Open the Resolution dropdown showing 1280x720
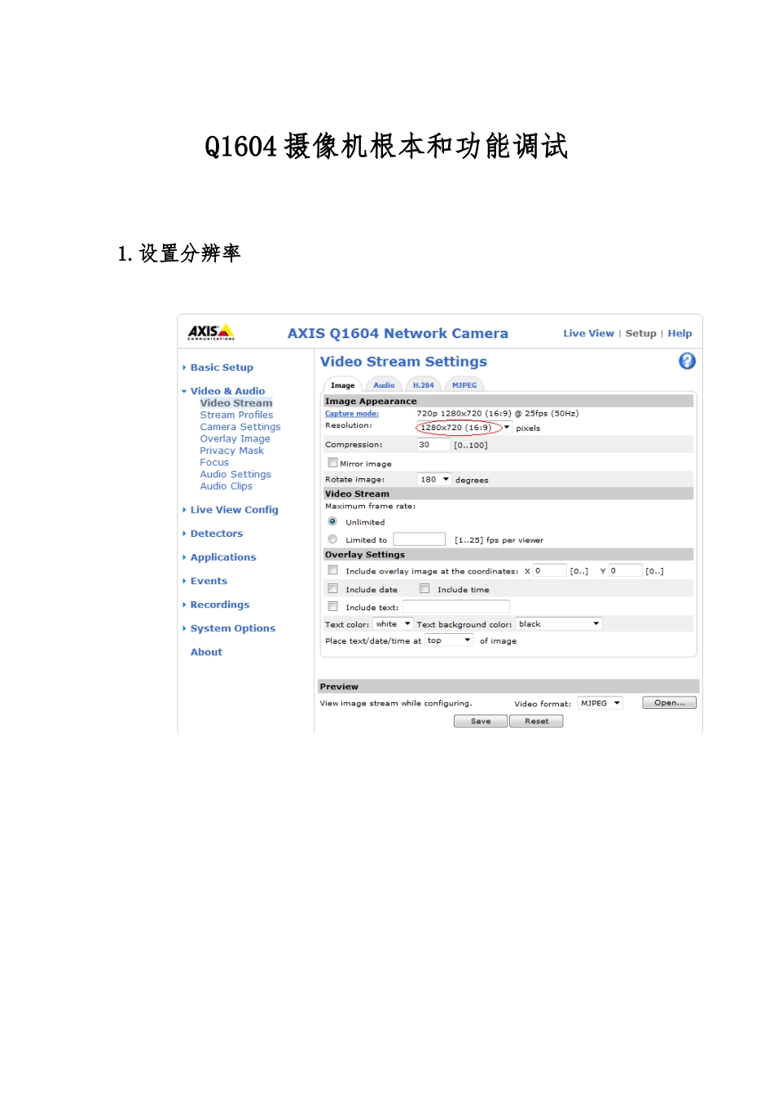The image size is (774, 1095). pos(464,427)
